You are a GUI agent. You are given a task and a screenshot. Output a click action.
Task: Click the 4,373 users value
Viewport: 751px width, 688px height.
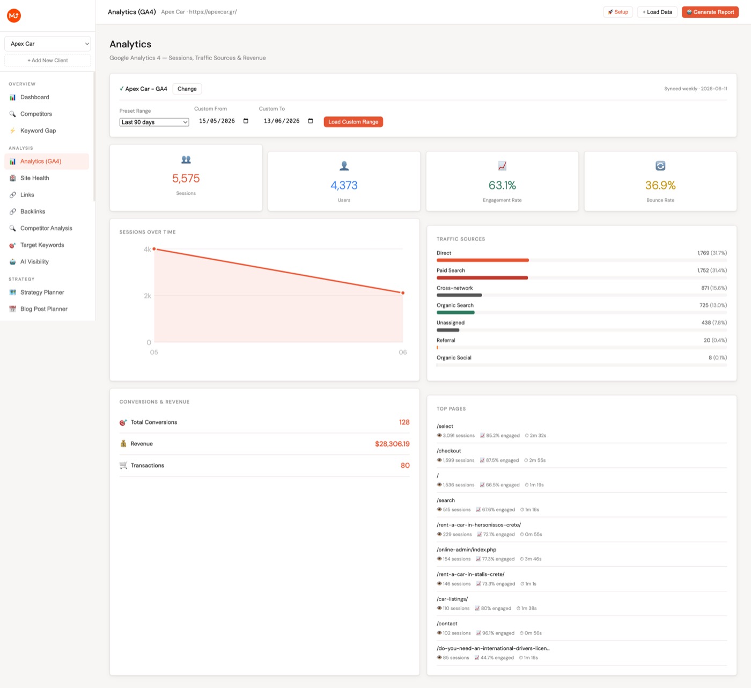point(344,185)
